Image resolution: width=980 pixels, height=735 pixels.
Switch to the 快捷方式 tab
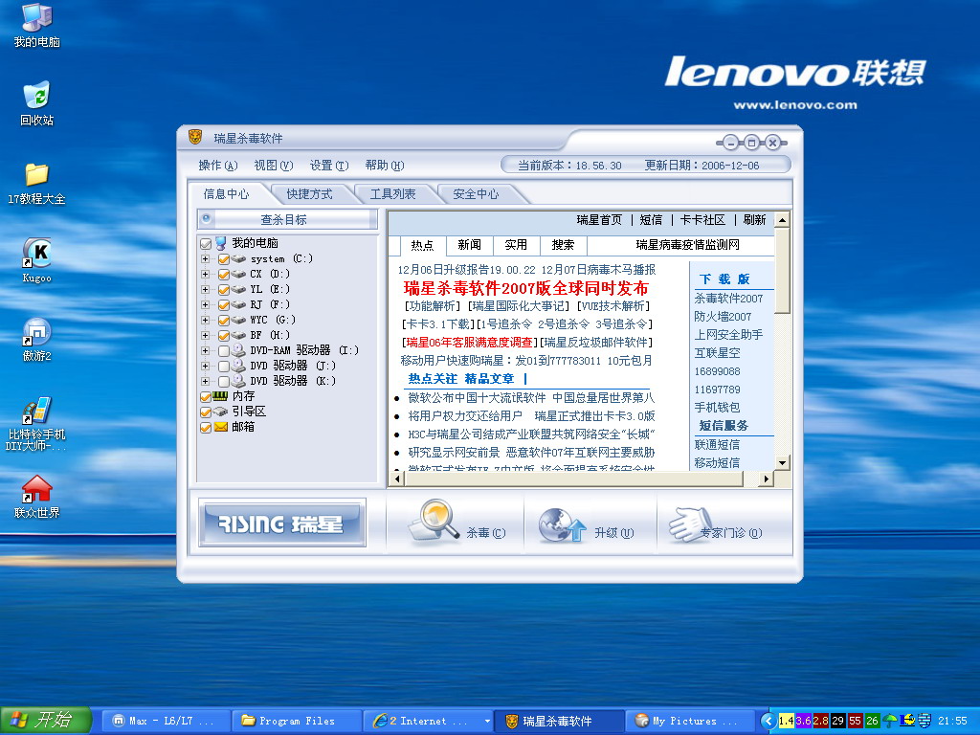click(x=310, y=193)
